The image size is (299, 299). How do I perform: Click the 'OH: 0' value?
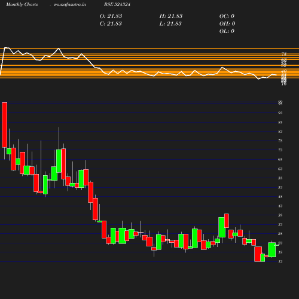[x=227, y=24]
